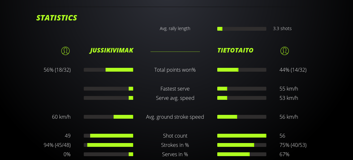The height and width of the screenshot is (160, 353).
Task: Click the Avg. rally length bar
Action: (x=242, y=29)
